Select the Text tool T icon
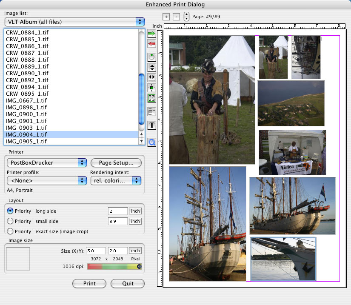Image resolution: width=351 pixels, height=305 pixels. pos(151,125)
